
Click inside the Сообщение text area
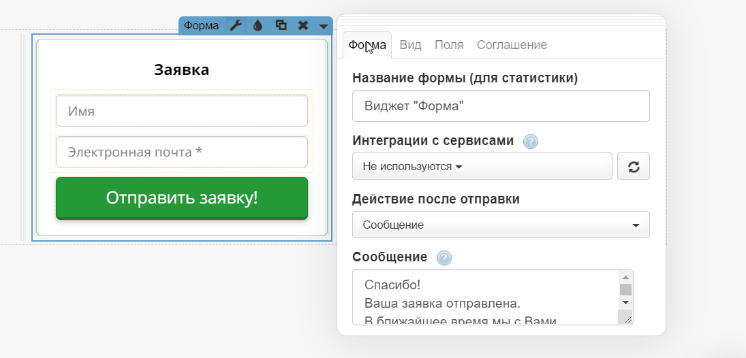[x=484, y=296]
